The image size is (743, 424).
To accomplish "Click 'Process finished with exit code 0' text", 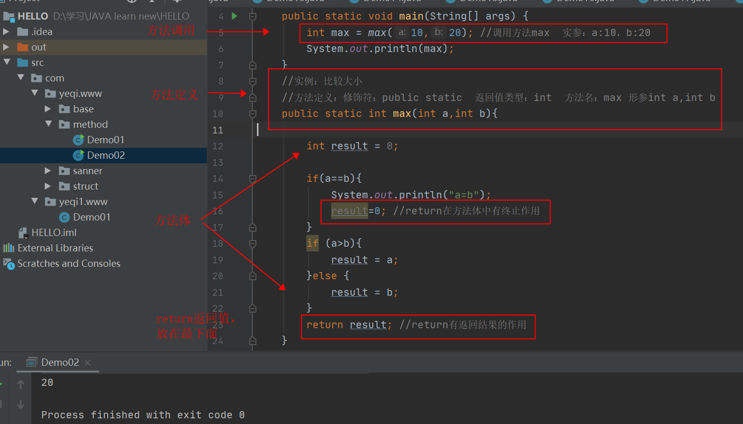I will (143, 415).
